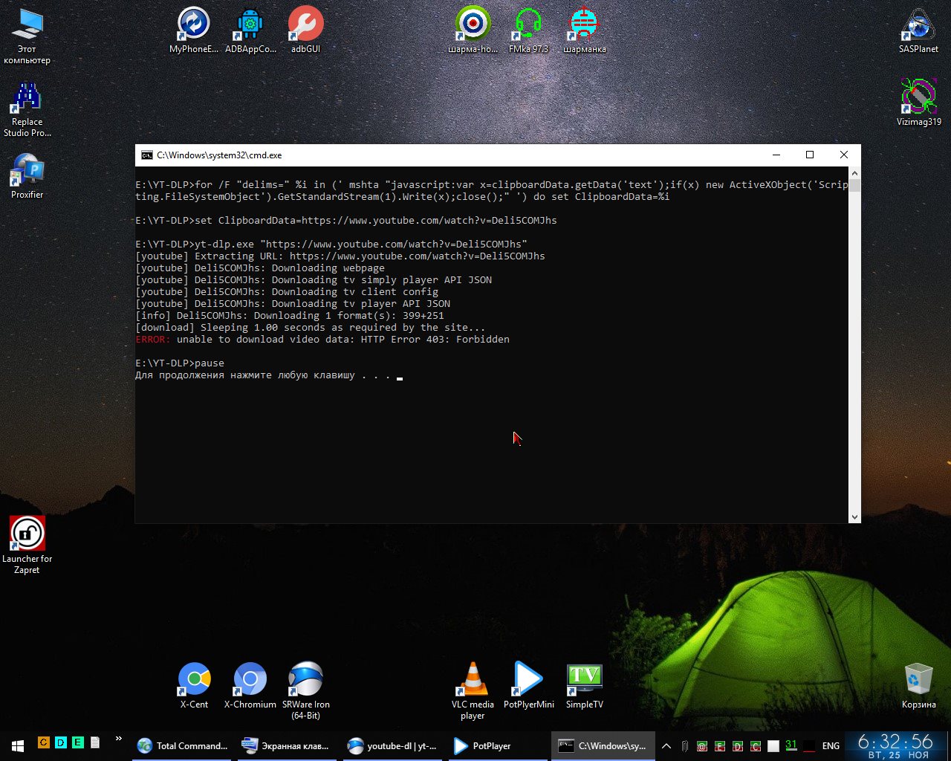Expand the hidden system tray icons
Viewport: 951px width, 761px height.
pyautogui.click(x=666, y=746)
